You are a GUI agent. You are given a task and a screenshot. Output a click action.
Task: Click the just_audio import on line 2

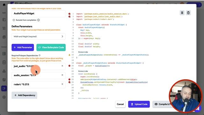99,17
